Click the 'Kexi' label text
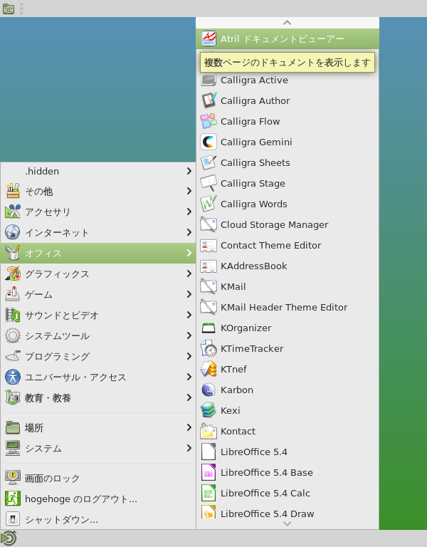Screen dimensions: 427x547 pyautogui.click(x=231, y=410)
